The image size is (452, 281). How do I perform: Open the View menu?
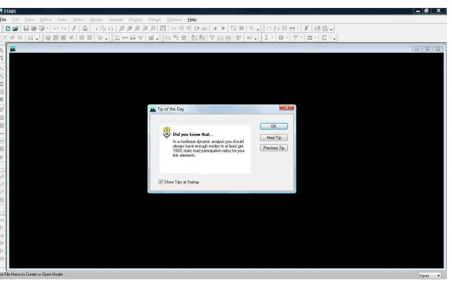pos(29,20)
